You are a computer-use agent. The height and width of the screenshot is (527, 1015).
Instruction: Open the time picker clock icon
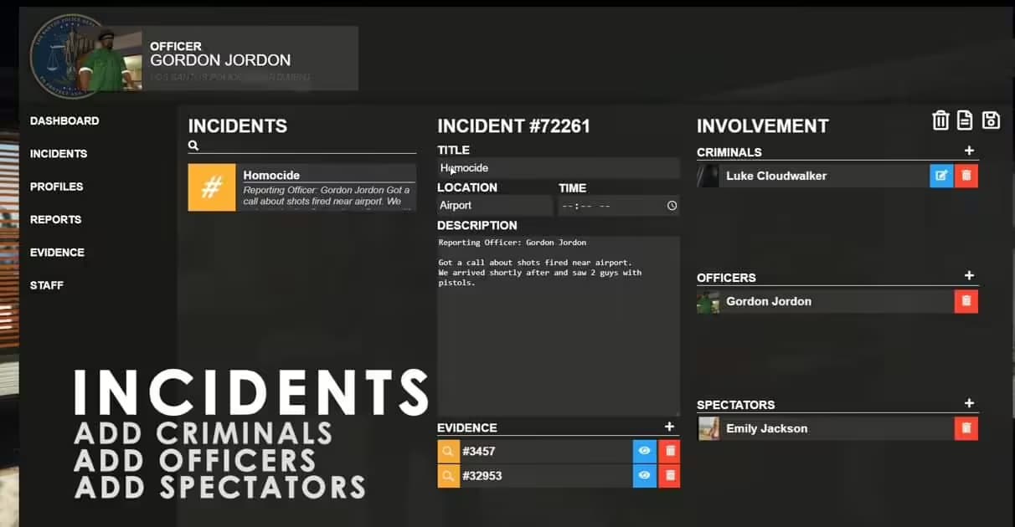672,205
